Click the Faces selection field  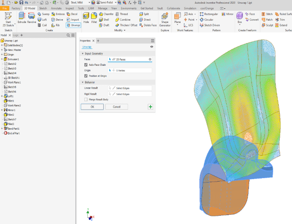pos(130,60)
